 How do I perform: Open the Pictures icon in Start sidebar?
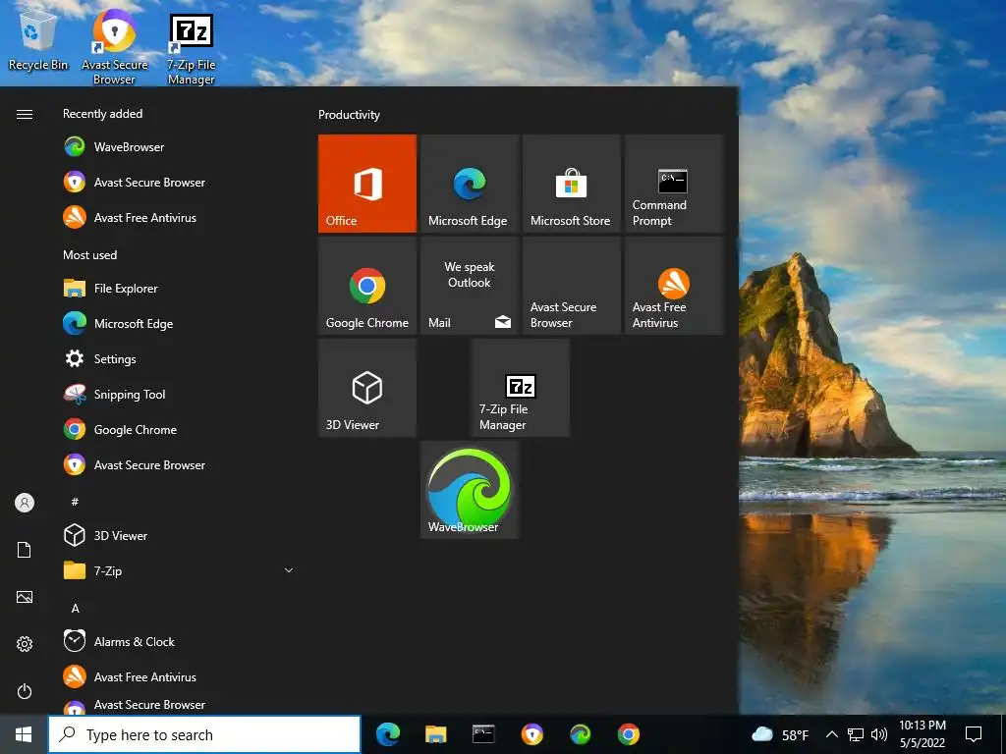click(25, 597)
